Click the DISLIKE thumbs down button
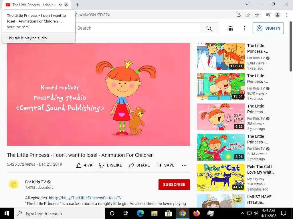Image resolution: width=293 pixels, height=219 pixels. (110, 165)
